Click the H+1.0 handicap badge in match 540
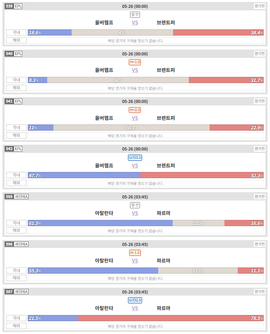Image resolution: width=270 pixels, height=334 pixels. click(x=135, y=62)
